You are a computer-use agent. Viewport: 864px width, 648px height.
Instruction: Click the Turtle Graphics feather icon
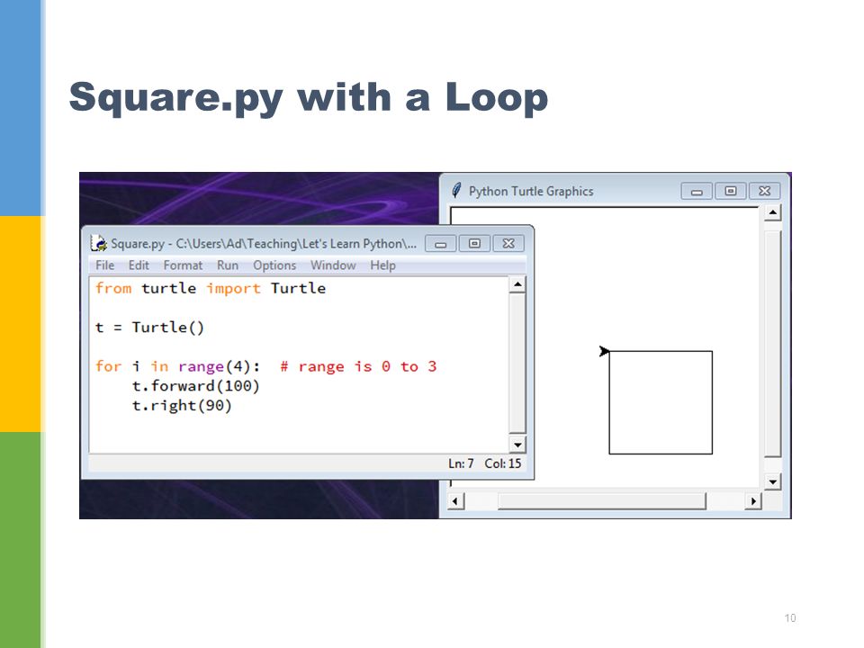coord(456,191)
